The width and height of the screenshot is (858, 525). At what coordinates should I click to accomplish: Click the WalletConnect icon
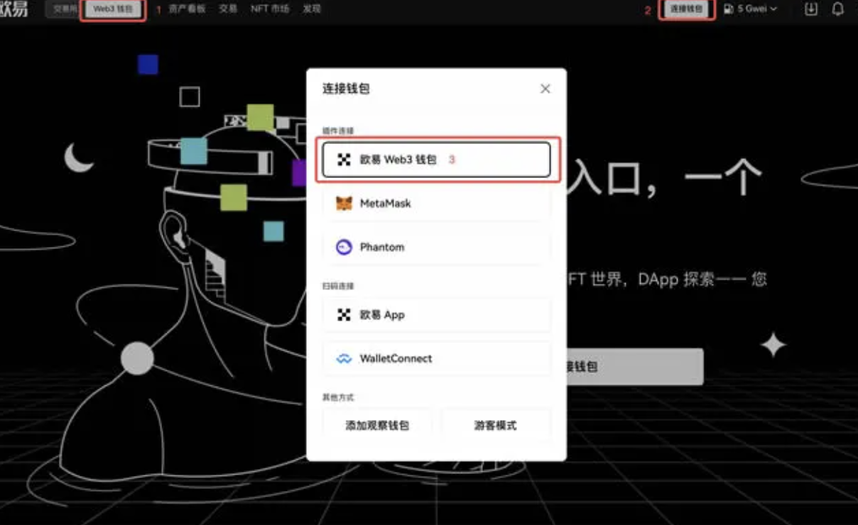point(343,358)
